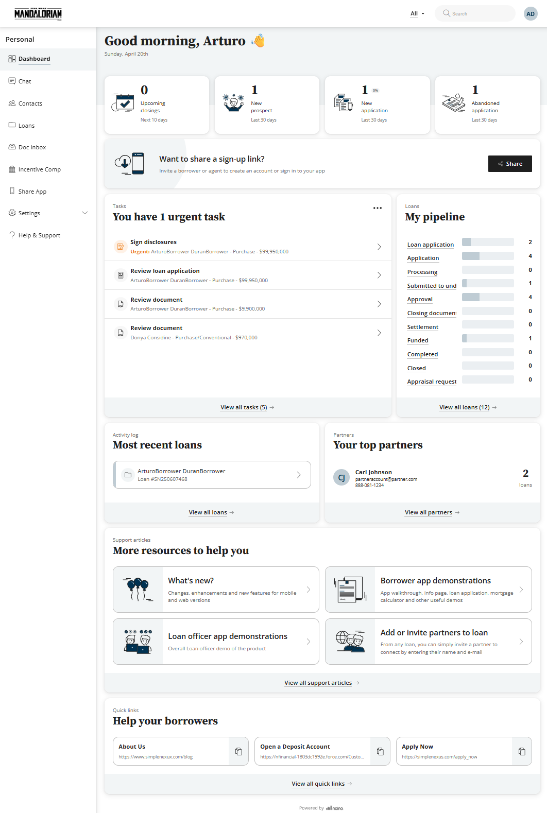Open the tasks three-dot options menu
Screen dimensions: 547x813
point(378,208)
